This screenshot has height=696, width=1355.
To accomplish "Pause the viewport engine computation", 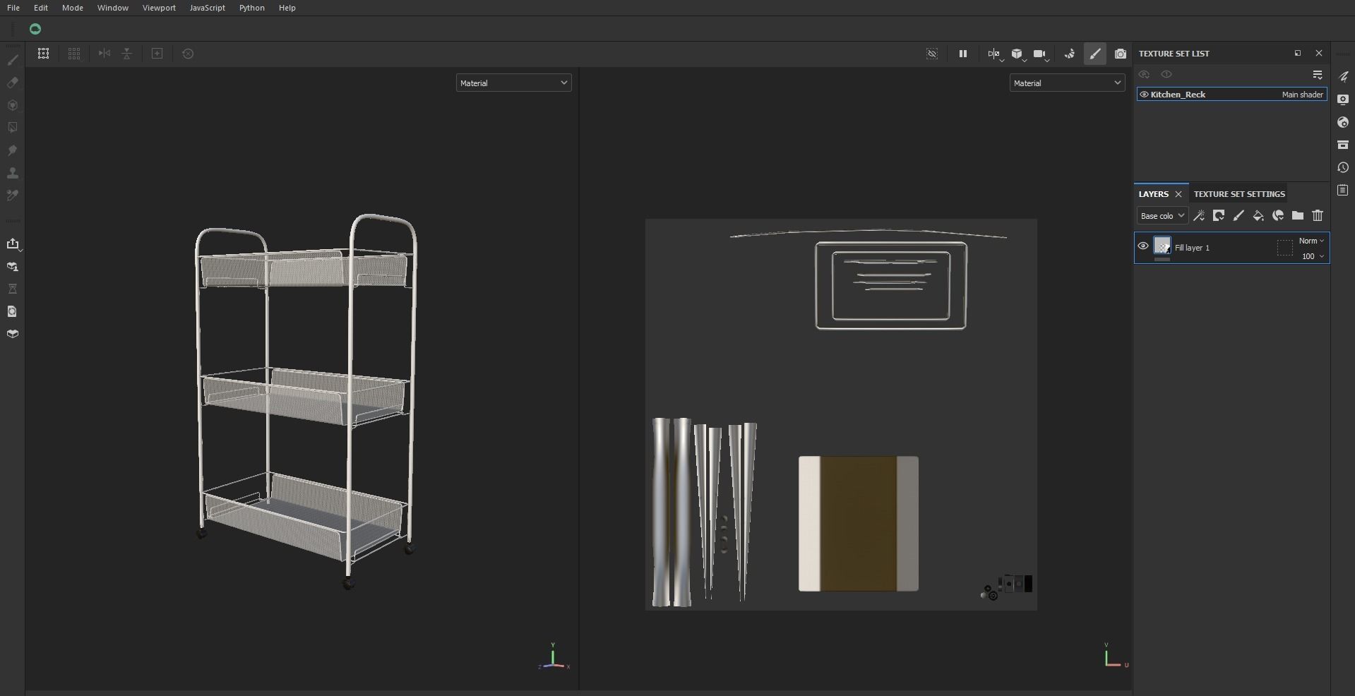I will point(962,54).
